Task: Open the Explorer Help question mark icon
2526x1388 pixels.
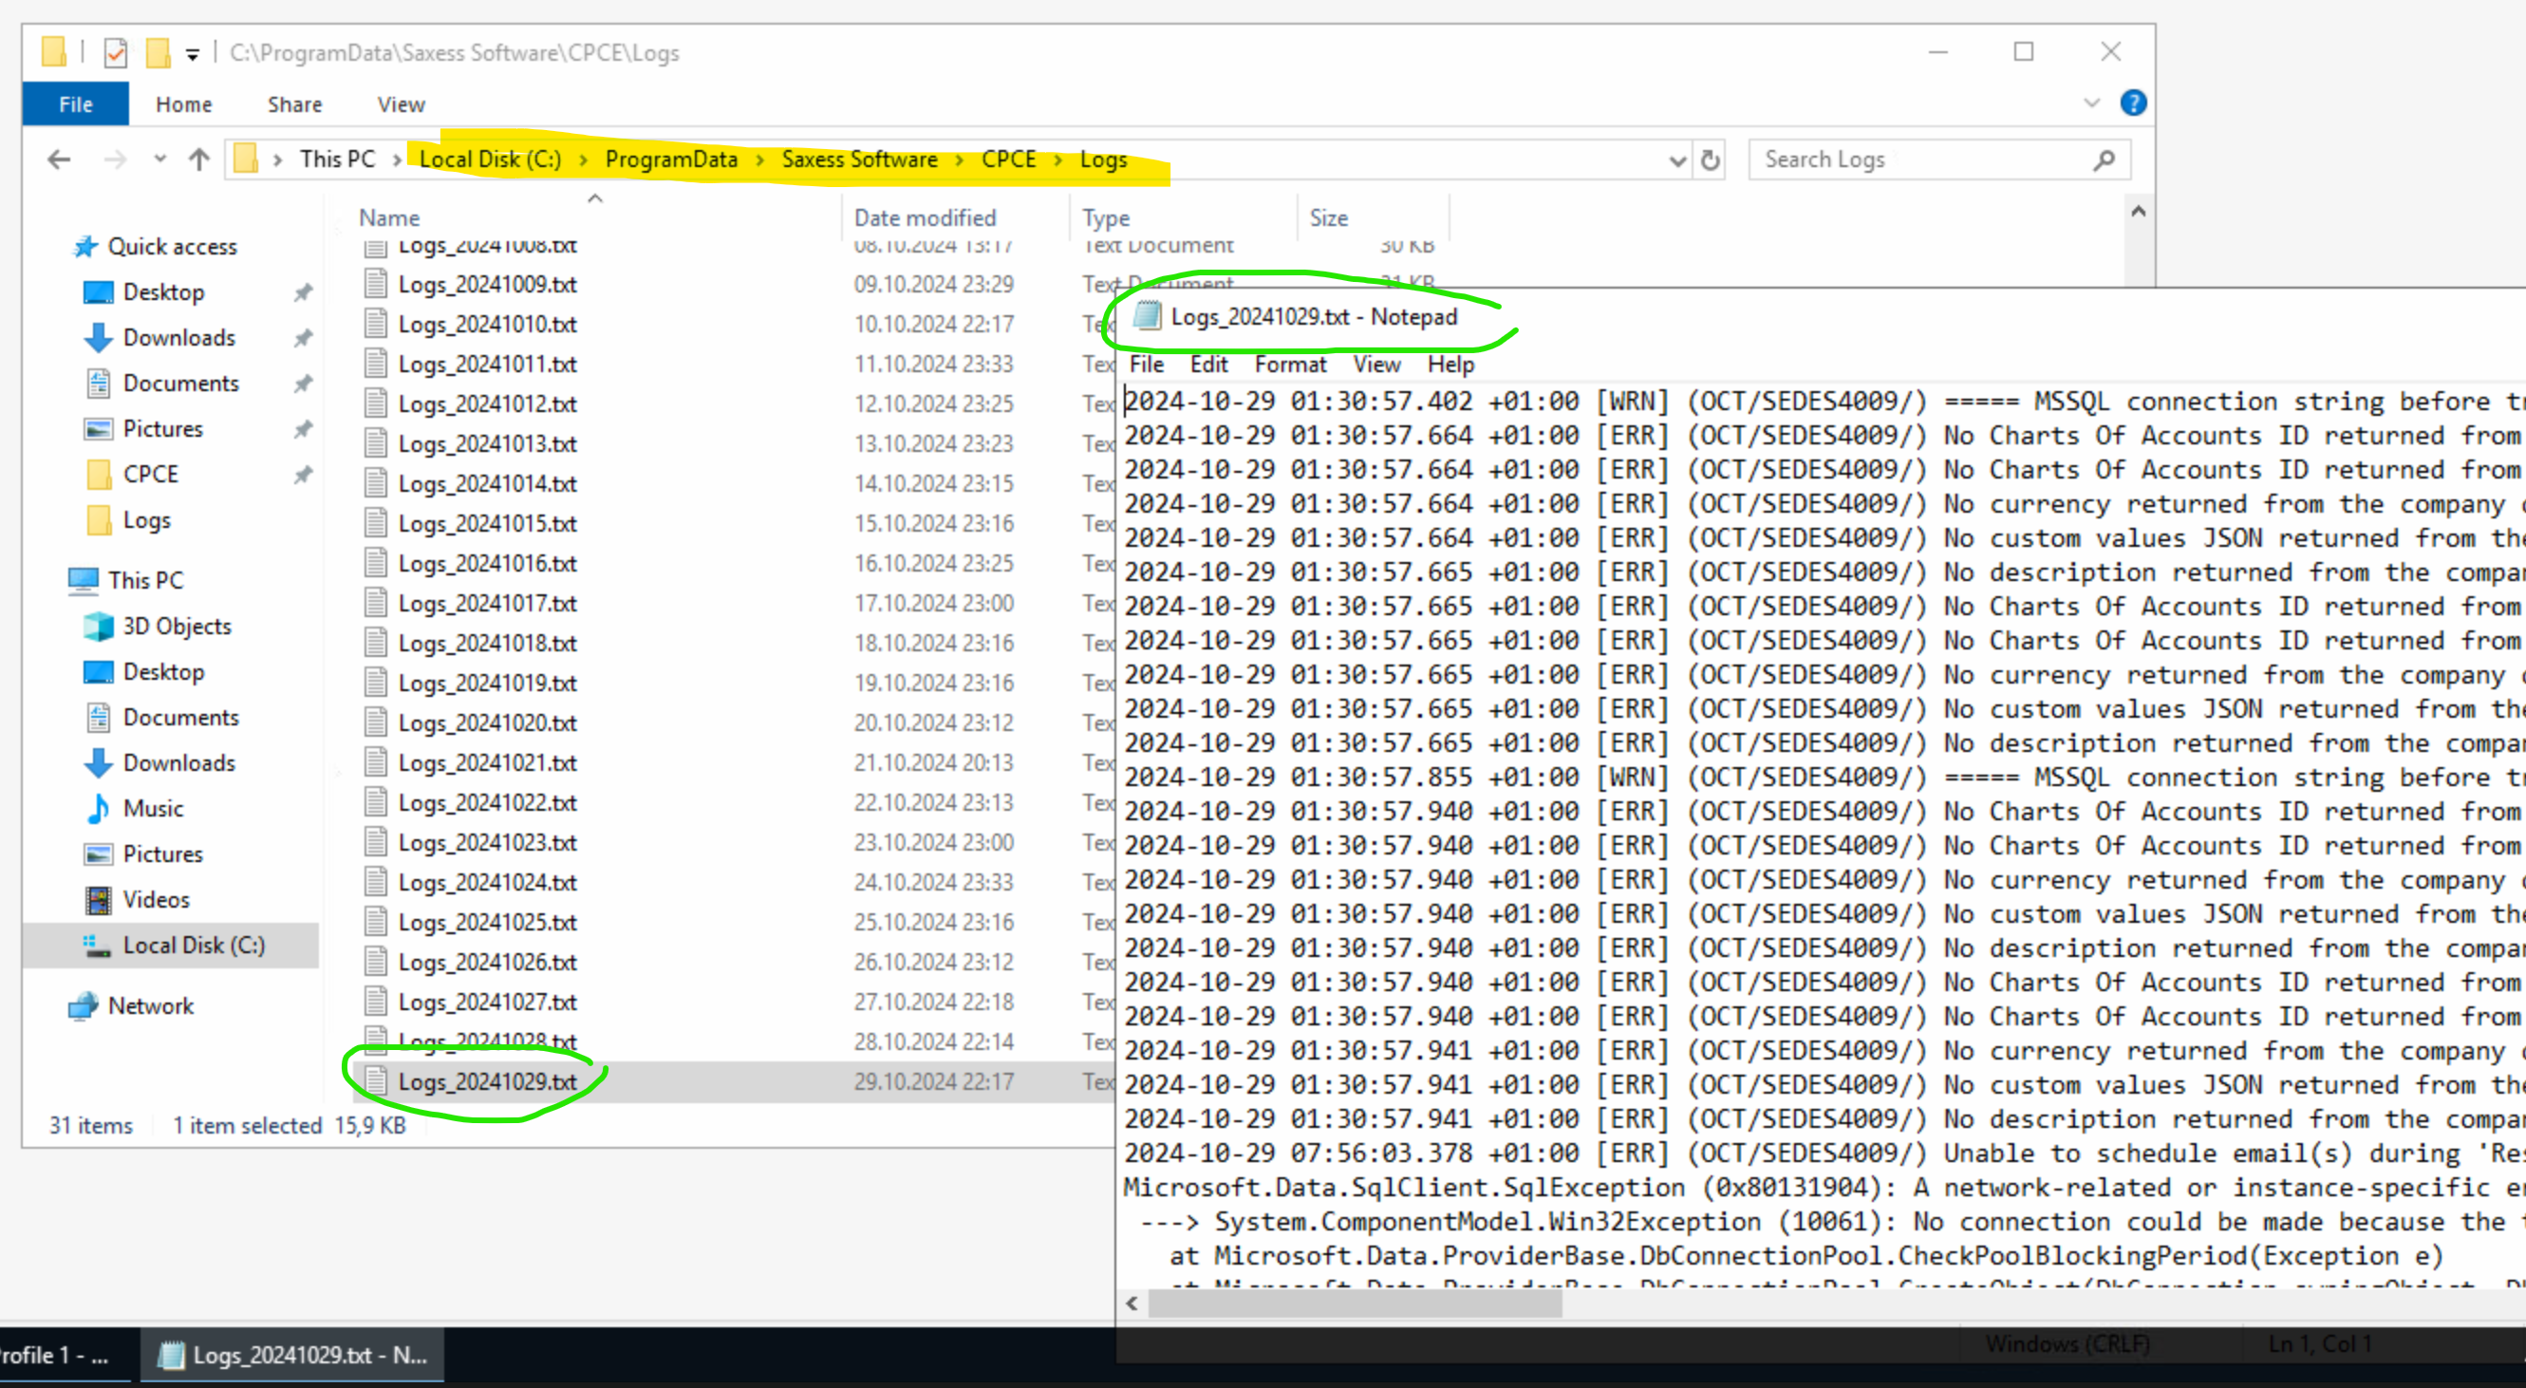Action: tap(2132, 103)
